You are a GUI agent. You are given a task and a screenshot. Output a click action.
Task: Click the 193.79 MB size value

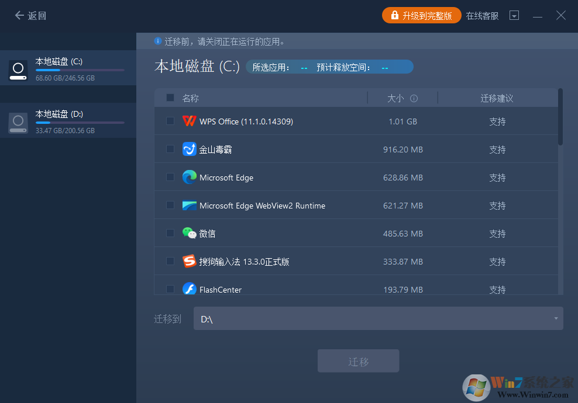coord(403,290)
